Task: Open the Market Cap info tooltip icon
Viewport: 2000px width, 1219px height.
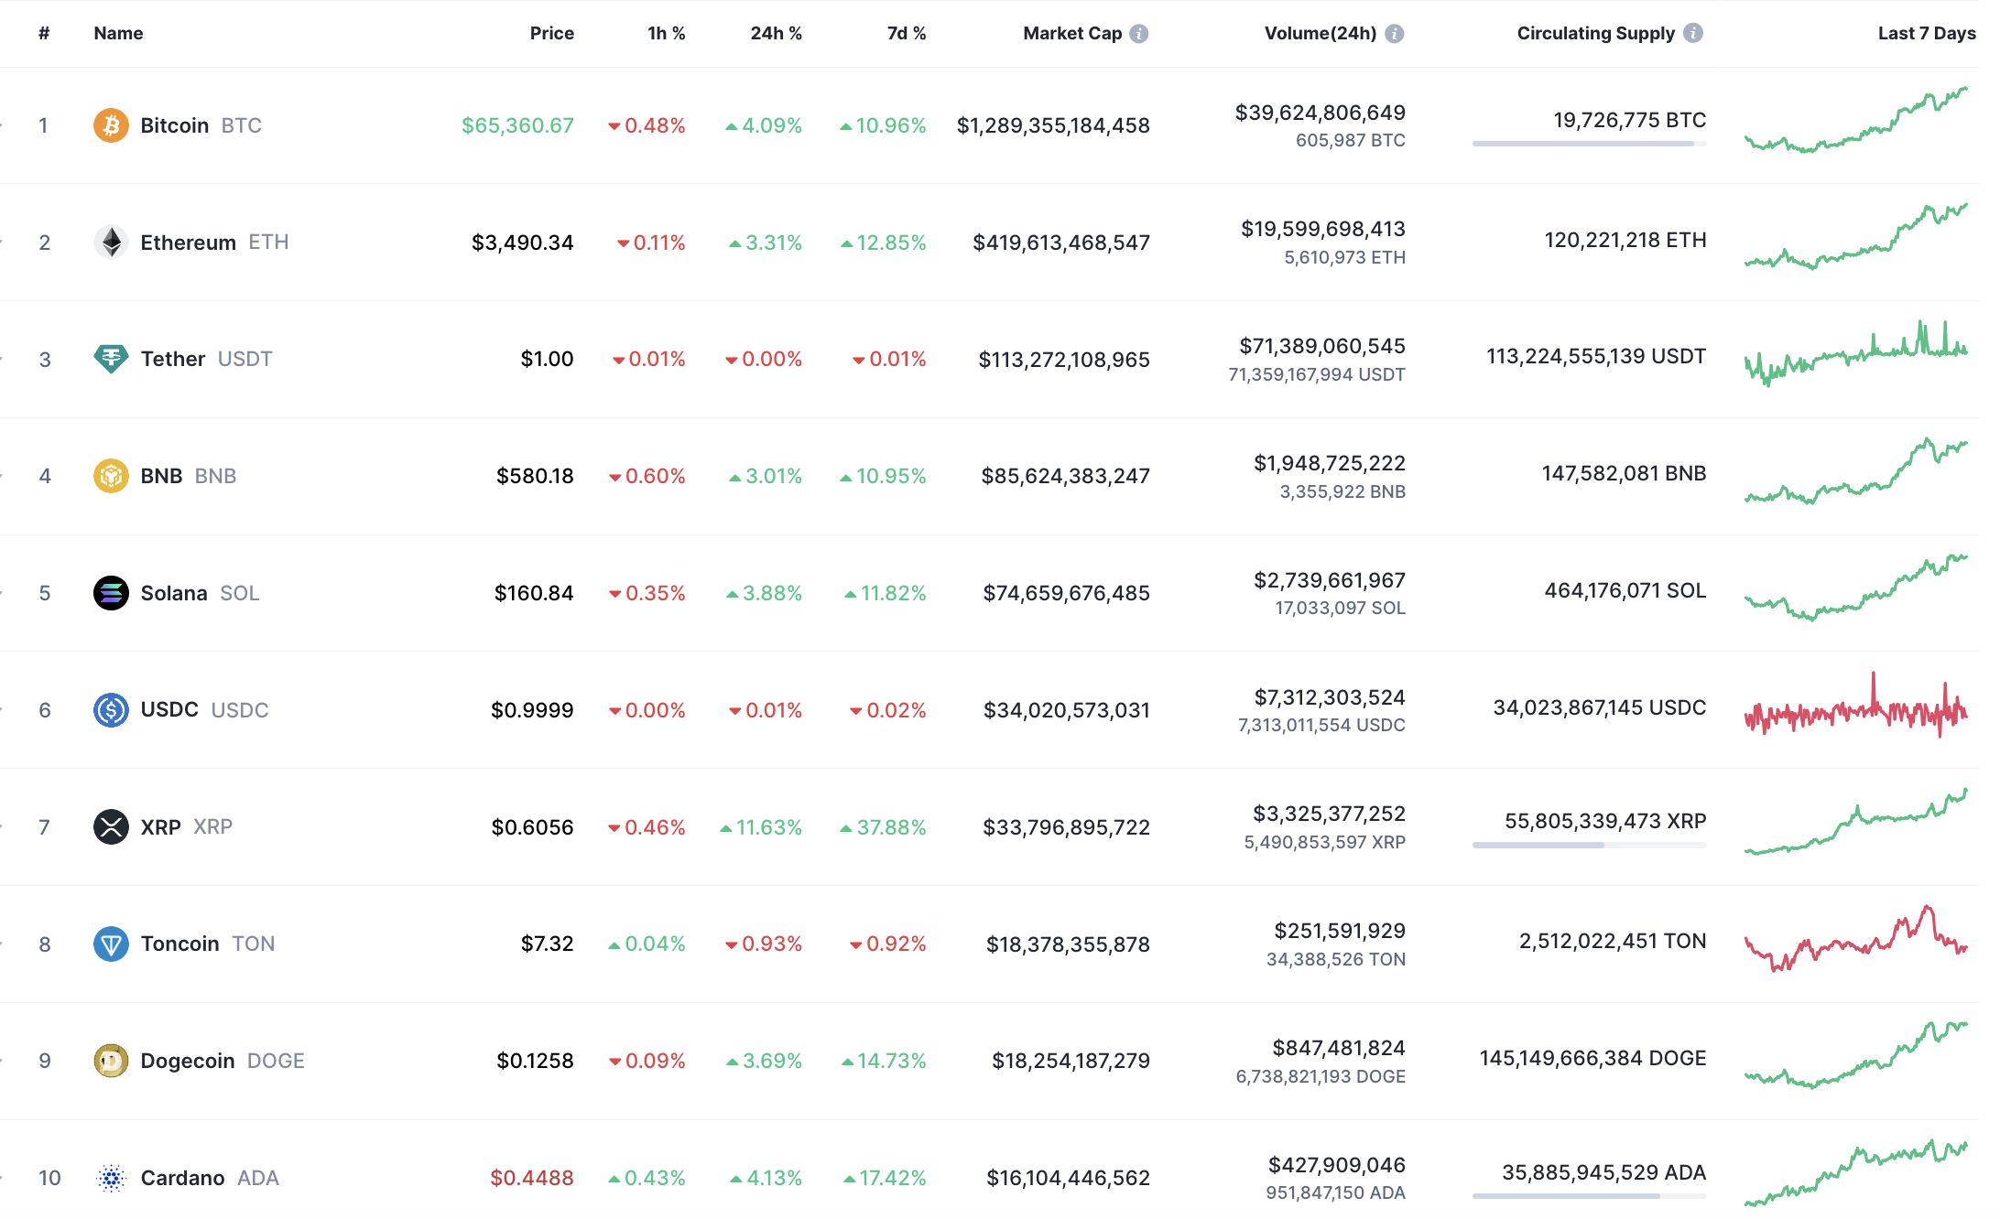Action: tap(1138, 34)
